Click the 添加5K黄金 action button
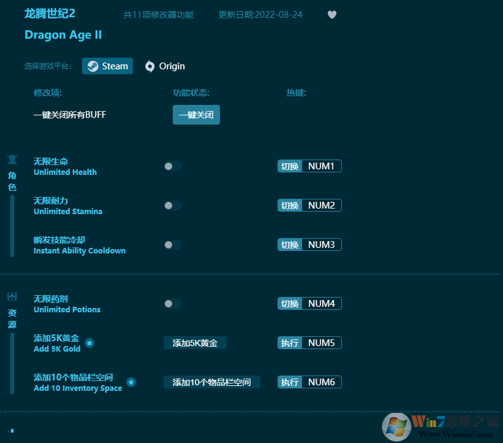The width and height of the screenshot is (503, 443). pos(195,343)
